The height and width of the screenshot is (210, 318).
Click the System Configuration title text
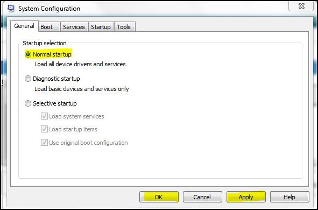coord(50,9)
